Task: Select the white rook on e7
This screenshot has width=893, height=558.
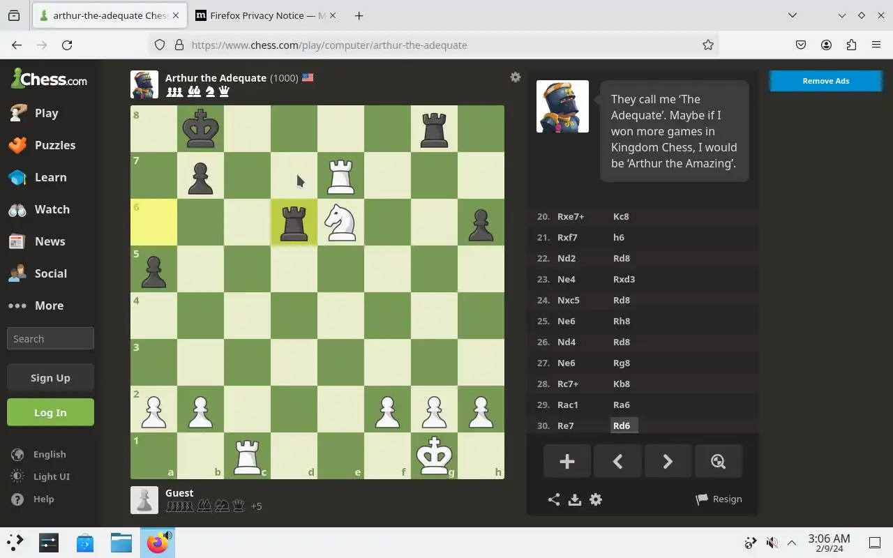Action: click(340, 175)
